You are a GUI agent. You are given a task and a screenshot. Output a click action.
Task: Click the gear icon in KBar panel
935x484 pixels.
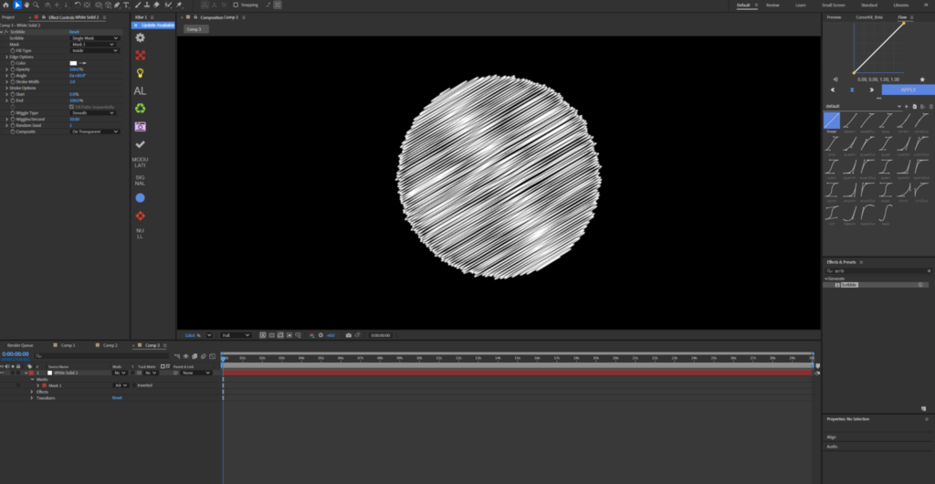pyautogui.click(x=140, y=37)
